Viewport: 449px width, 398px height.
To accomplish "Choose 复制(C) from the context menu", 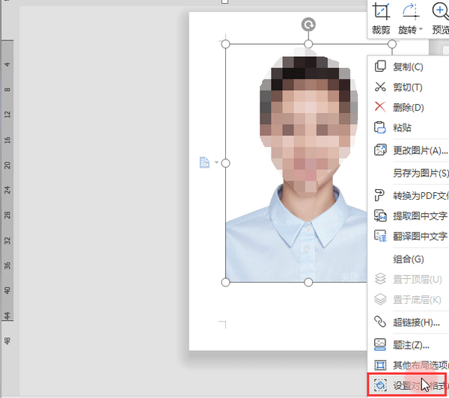I will pos(409,67).
